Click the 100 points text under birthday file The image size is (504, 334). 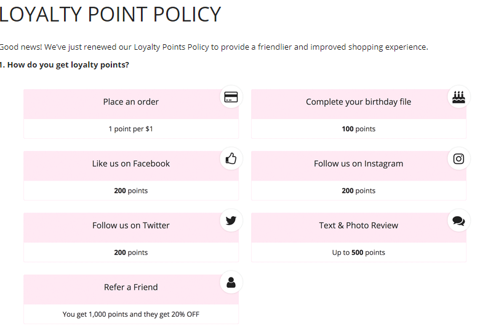(x=358, y=129)
